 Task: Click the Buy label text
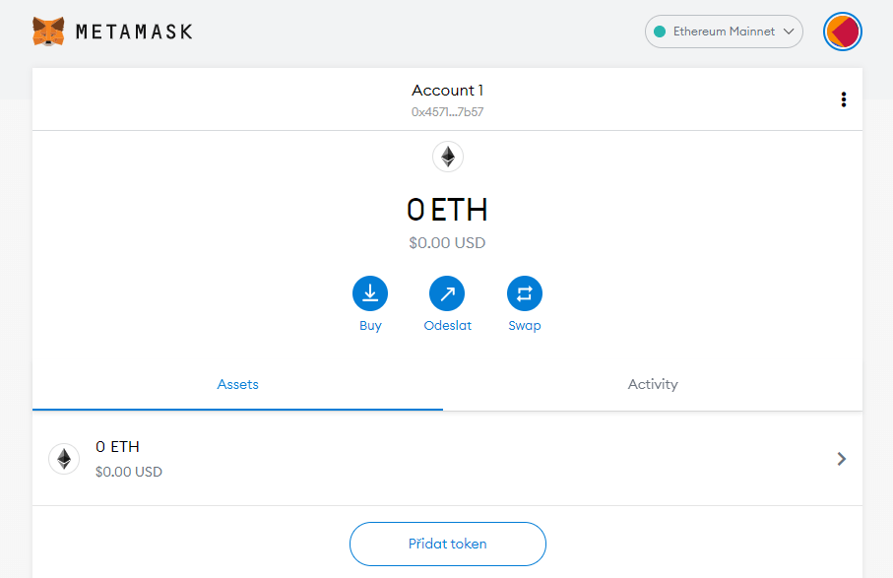pyautogui.click(x=370, y=326)
